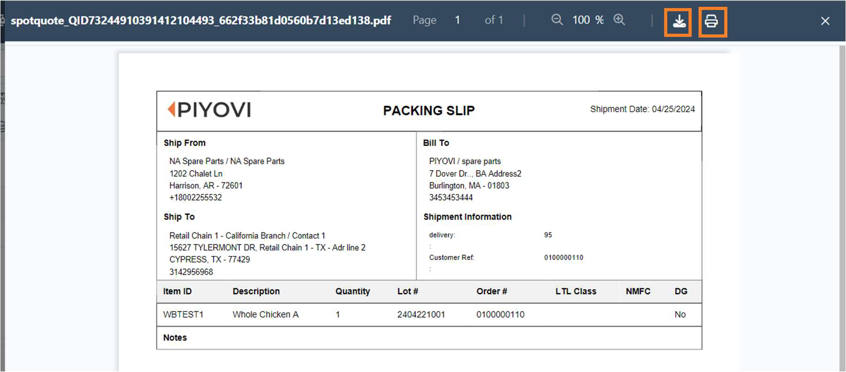Zoom out of the PDF
This screenshot has height=372, width=846.
557,20
